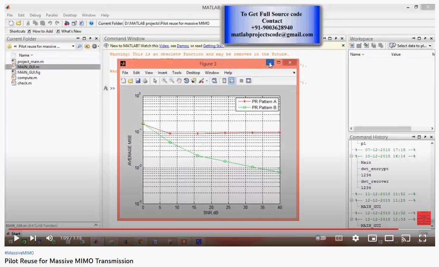Select the Brush data tool
This screenshot has height=267, width=439.
click(201, 81)
